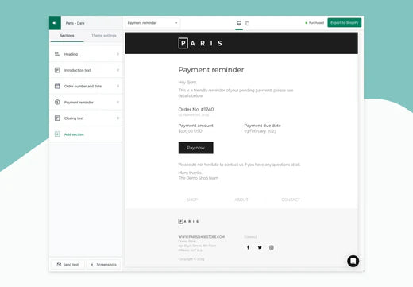Open the chat bubble widget
Screen dimensions: 413x287
point(353,261)
